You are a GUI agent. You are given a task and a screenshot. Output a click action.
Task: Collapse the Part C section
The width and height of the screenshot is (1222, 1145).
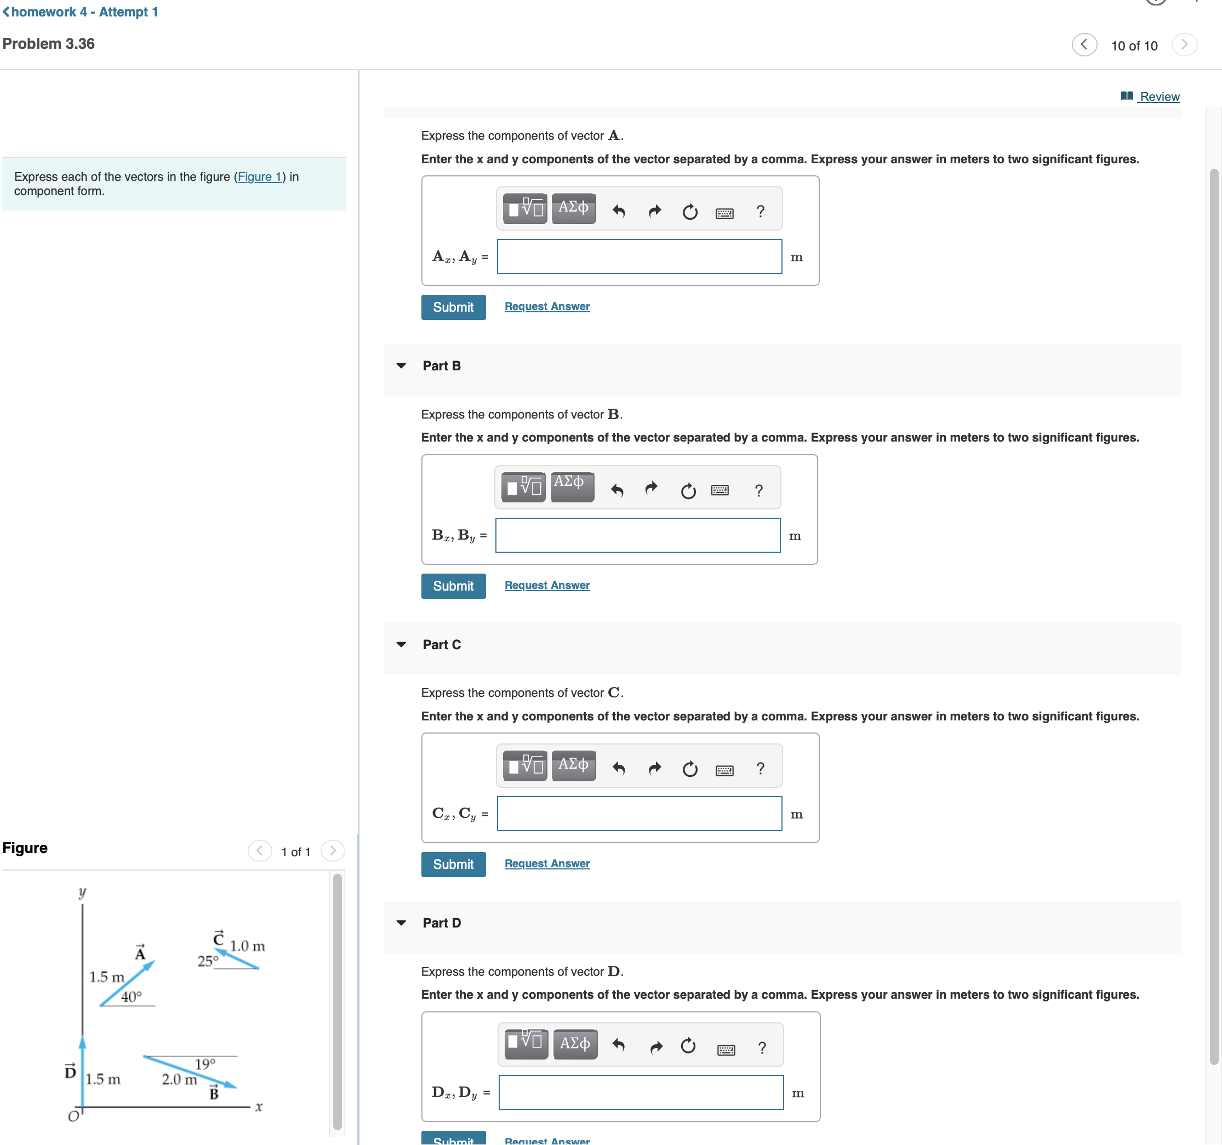point(401,644)
